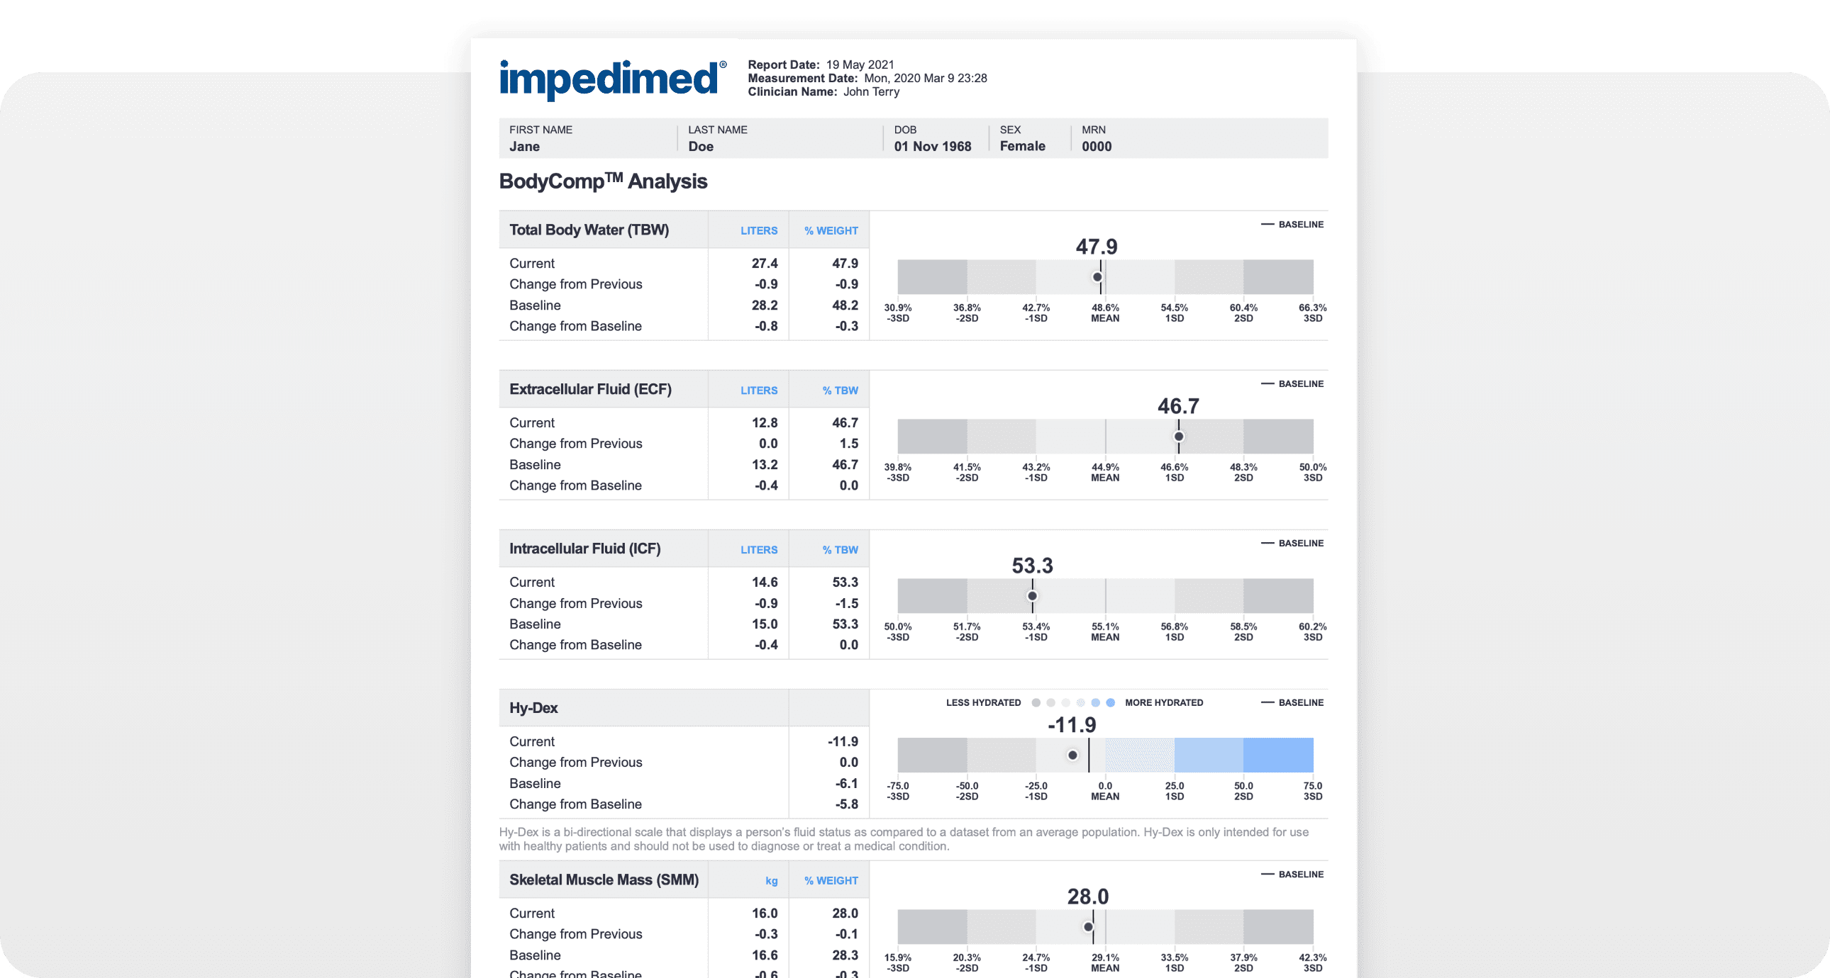Click ICF Baseline liters value 15.0
Image resolution: width=1830 pixels, height=978 pixels.
pos(765,624)
